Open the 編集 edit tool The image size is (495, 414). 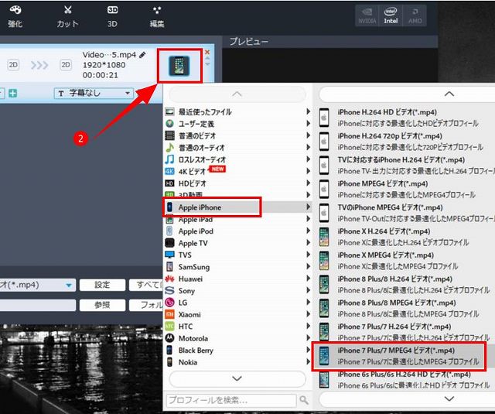point(157,16)
